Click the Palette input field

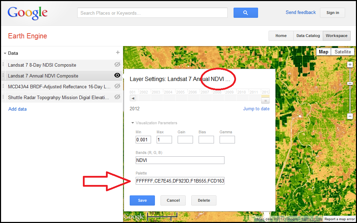tap(180, 181)
